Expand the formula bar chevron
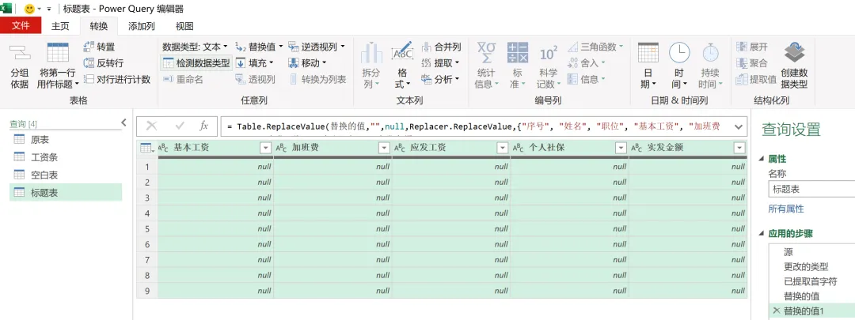The height and width of the screenshot is (320, 855). pos(739,126)
